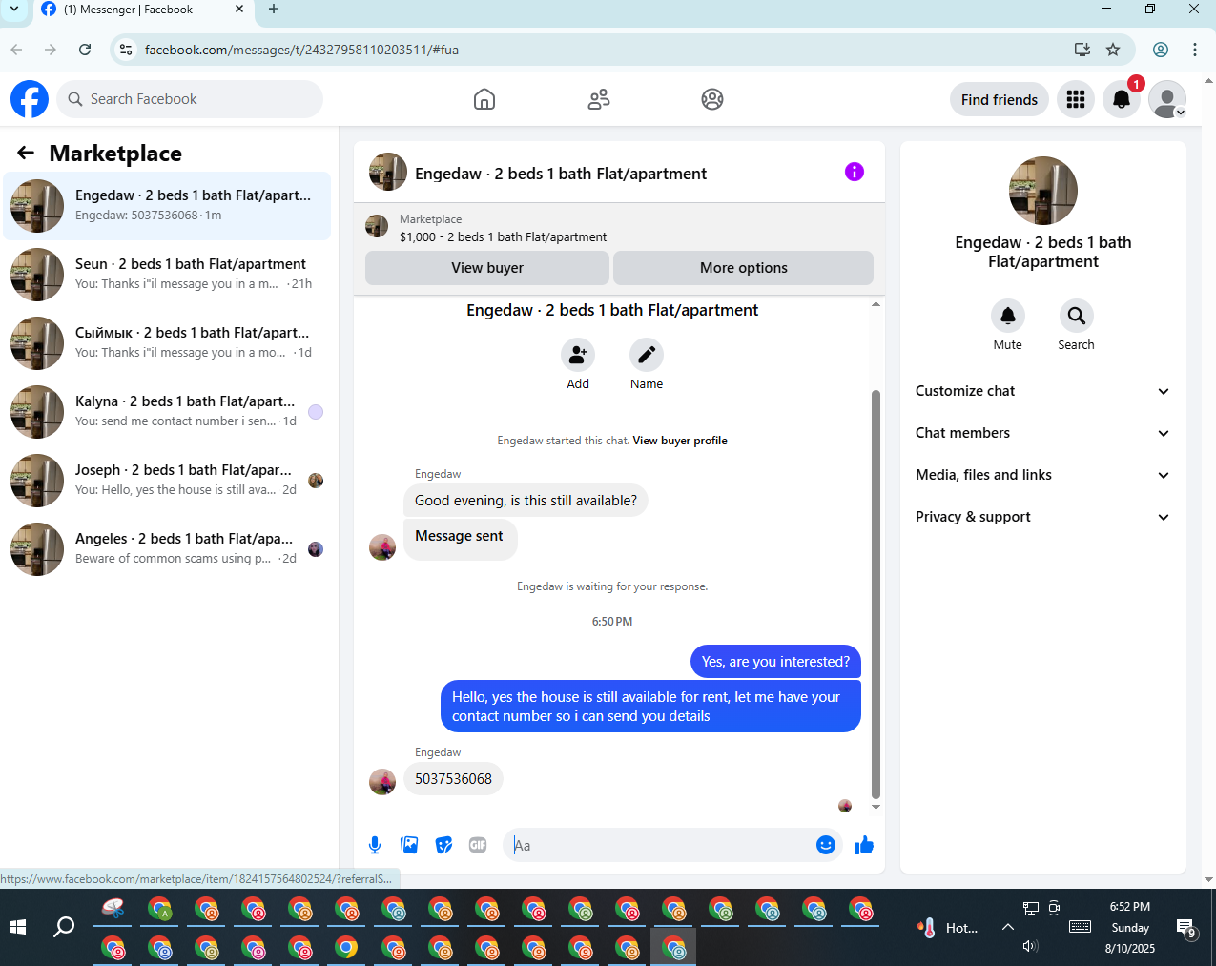Click the Message sent bubble
Image resolution: width=1216 pixels, height=966 pixels.
(460, 539)
